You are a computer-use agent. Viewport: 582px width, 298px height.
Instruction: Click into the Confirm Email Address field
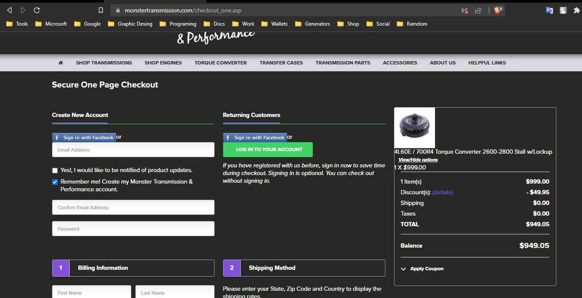[x=133, y=207]
